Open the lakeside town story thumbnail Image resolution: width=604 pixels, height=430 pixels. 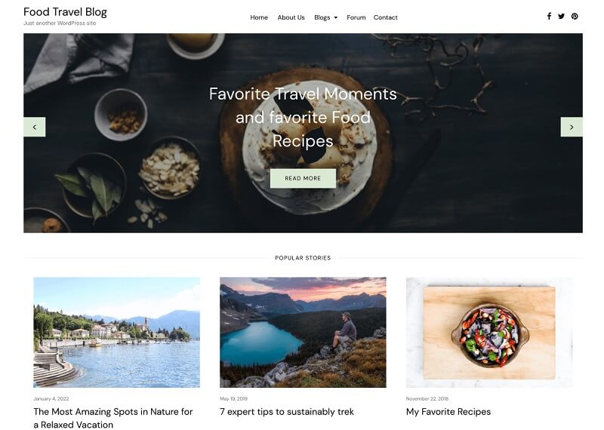pyautogui.click(x=117, y=332)
